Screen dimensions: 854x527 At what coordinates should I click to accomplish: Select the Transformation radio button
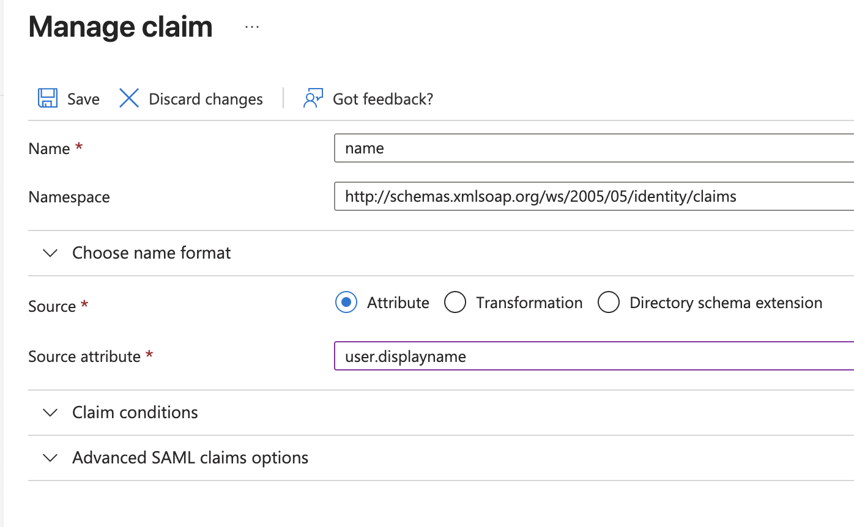click(455, 303)
